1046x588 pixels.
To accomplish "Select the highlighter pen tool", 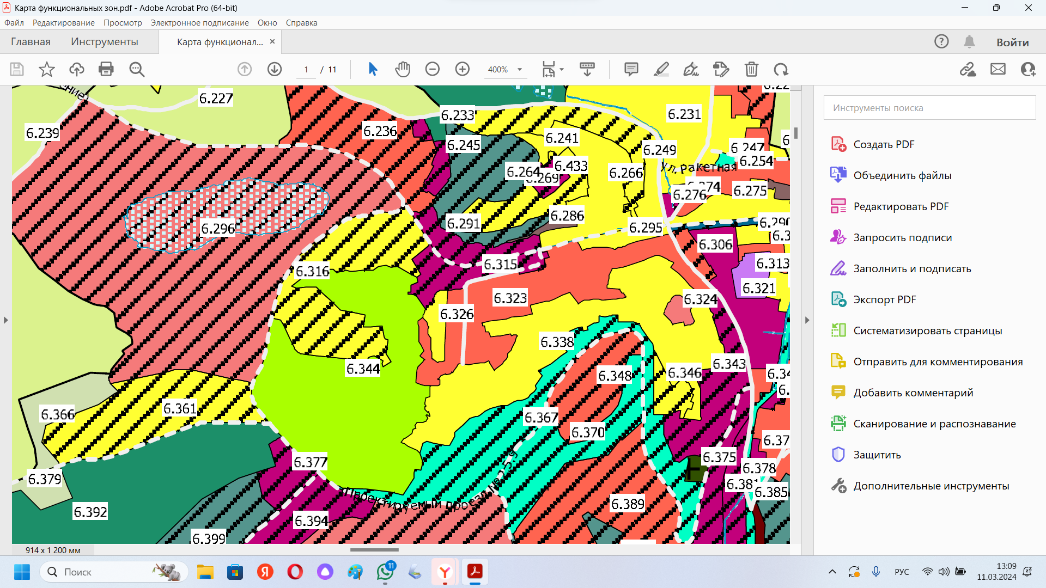I will (x=661, y=69).
